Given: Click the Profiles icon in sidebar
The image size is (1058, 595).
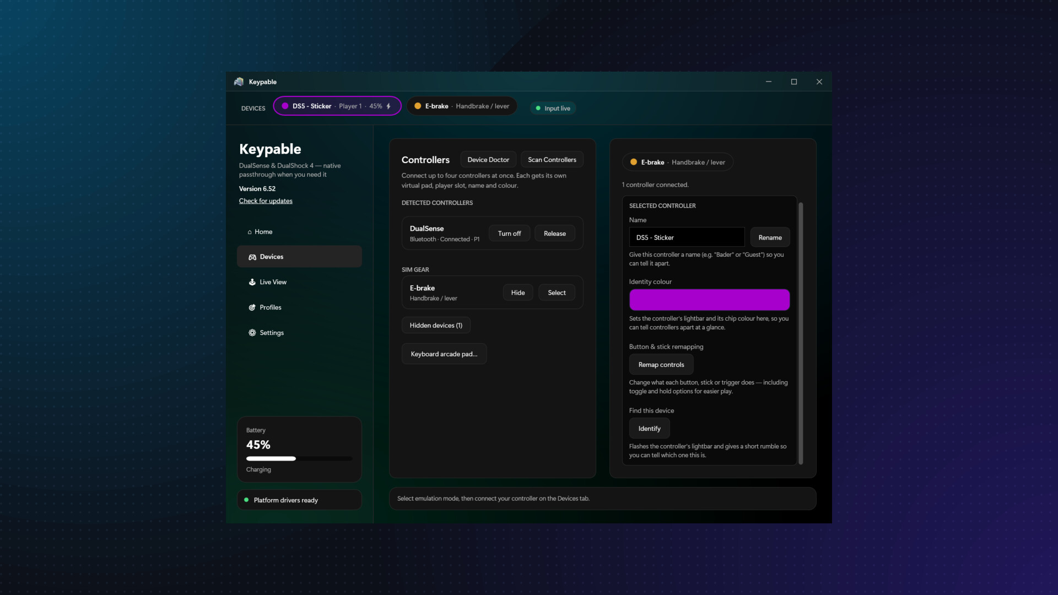Looking at the screenshot, I should 252,307.
